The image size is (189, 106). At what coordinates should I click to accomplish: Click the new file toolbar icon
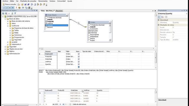(18, 4)
